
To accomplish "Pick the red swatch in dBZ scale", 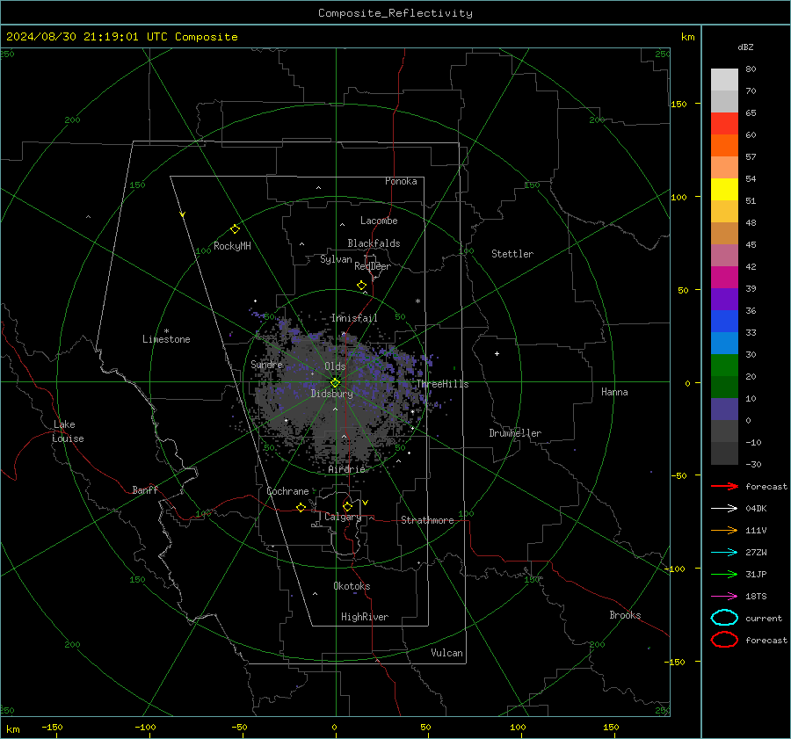I will coord(724,124).
